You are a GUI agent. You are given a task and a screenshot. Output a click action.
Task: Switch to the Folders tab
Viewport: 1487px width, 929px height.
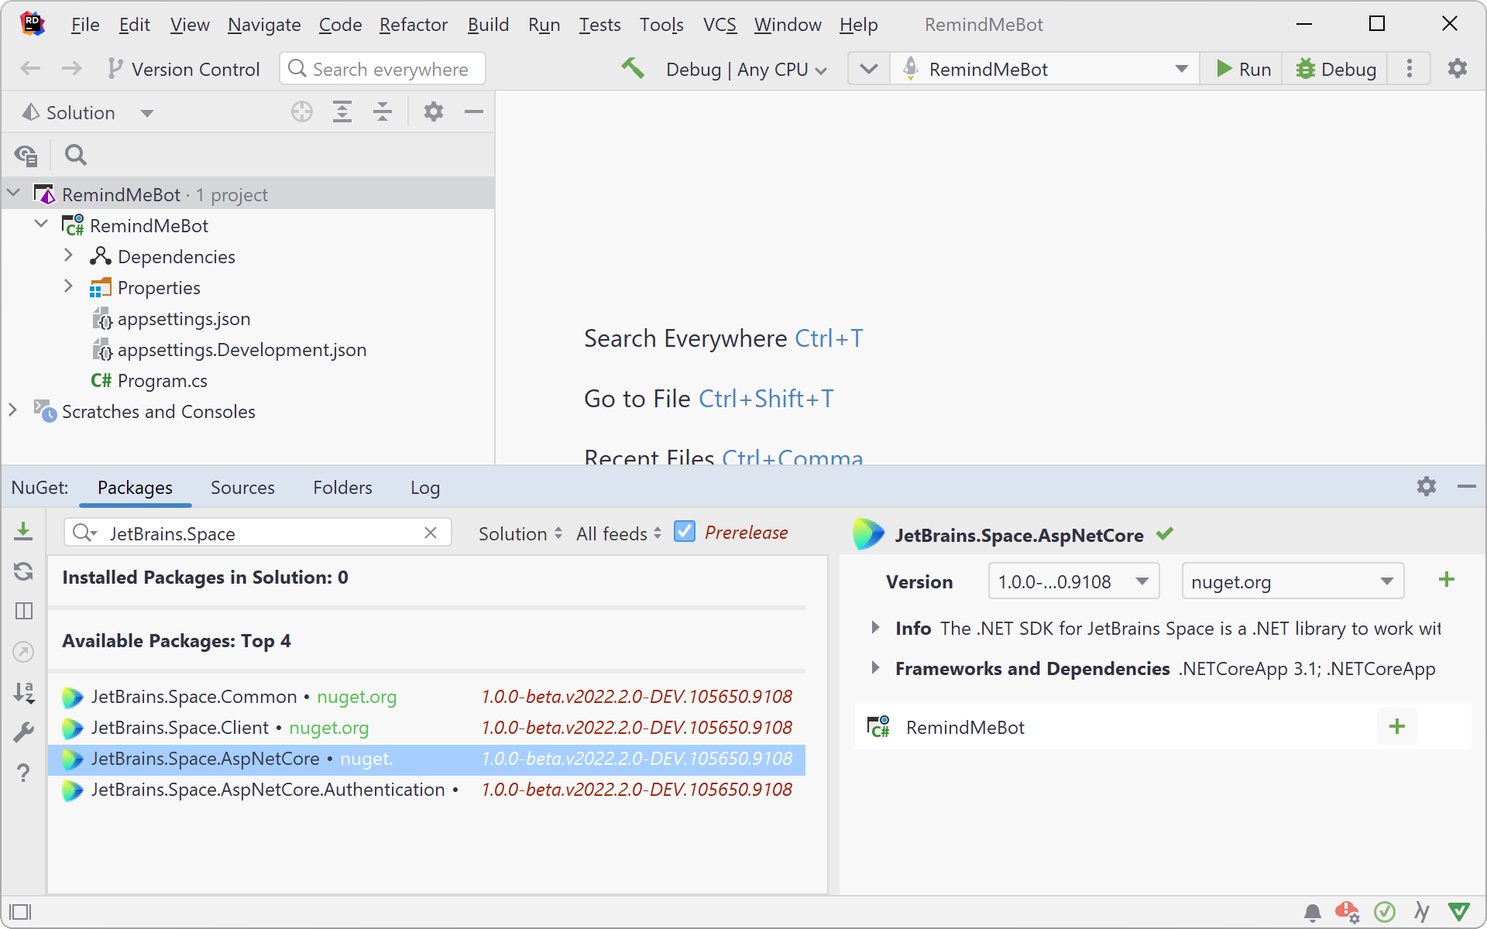[x=342, y=488]
